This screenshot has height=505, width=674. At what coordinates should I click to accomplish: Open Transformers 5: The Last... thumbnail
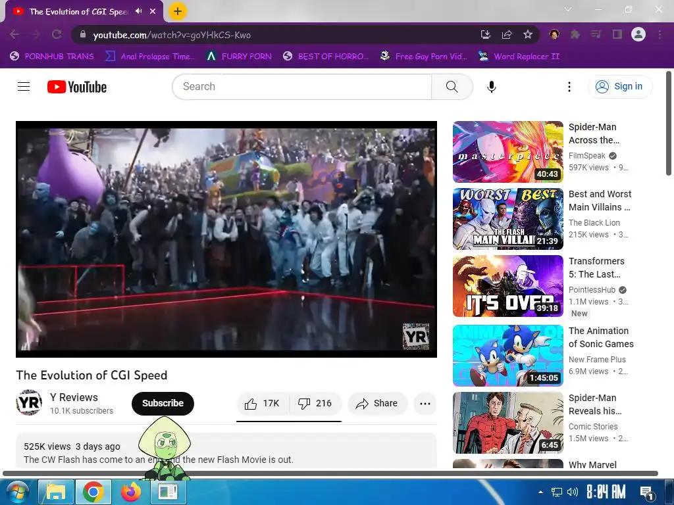[507, 286]
